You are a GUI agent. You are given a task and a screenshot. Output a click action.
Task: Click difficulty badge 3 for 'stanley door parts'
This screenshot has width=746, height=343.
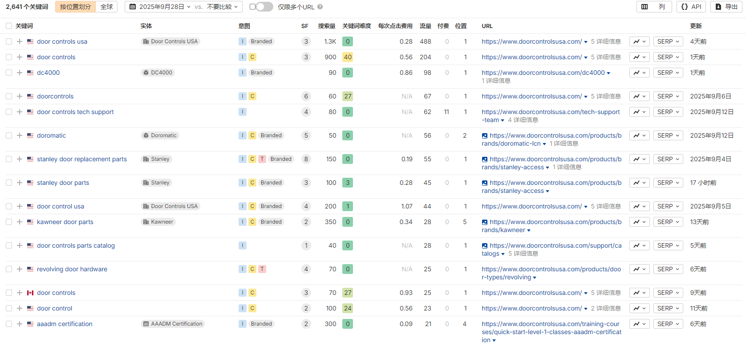348,183
